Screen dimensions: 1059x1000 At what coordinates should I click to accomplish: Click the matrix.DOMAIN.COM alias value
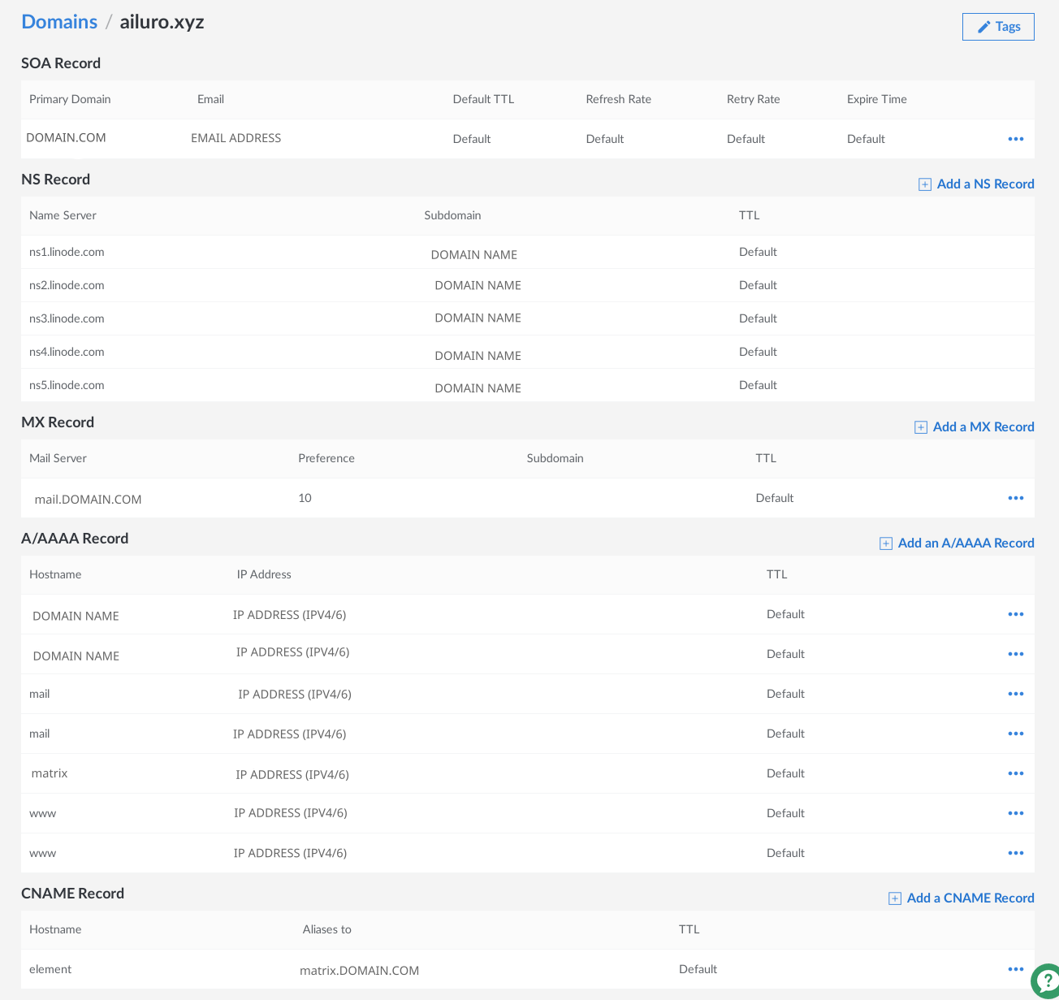[360, 971]
